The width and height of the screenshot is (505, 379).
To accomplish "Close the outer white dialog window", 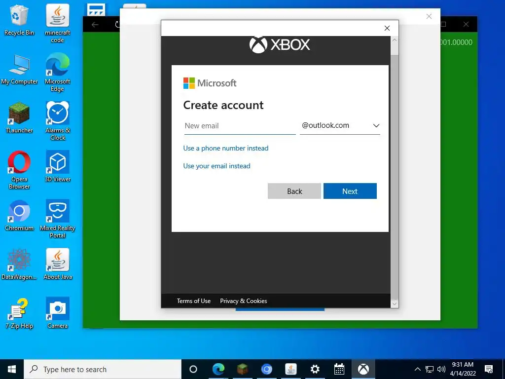I will [429, 16].
